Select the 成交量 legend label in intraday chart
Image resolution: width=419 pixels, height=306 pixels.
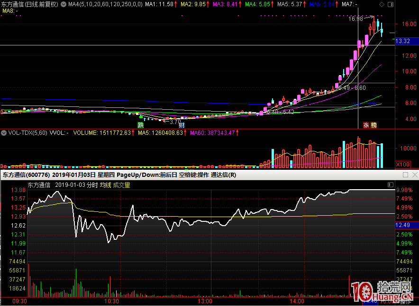coord(122,185)
